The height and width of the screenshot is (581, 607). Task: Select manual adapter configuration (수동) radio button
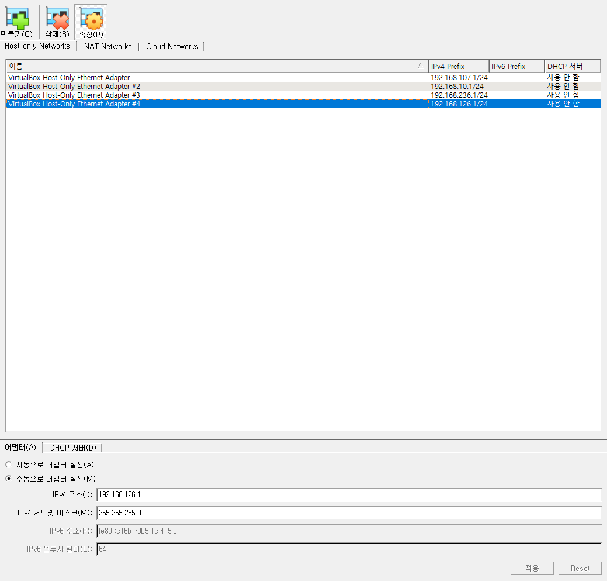point(9,479)
